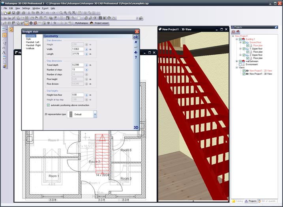Click the Undo arrow icon
Image resolution: width=283 pixels, height=207 pixels.
48,13
